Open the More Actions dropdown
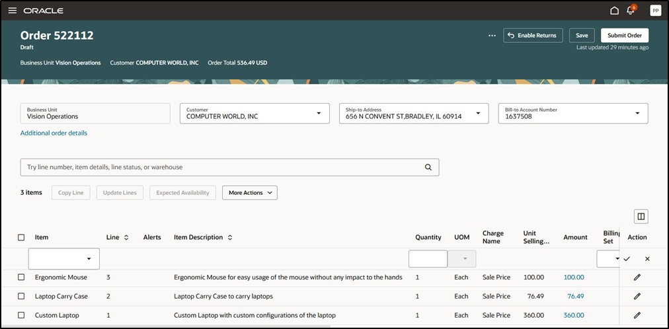Viewport: 669px width, 329px height. (250, 193)
